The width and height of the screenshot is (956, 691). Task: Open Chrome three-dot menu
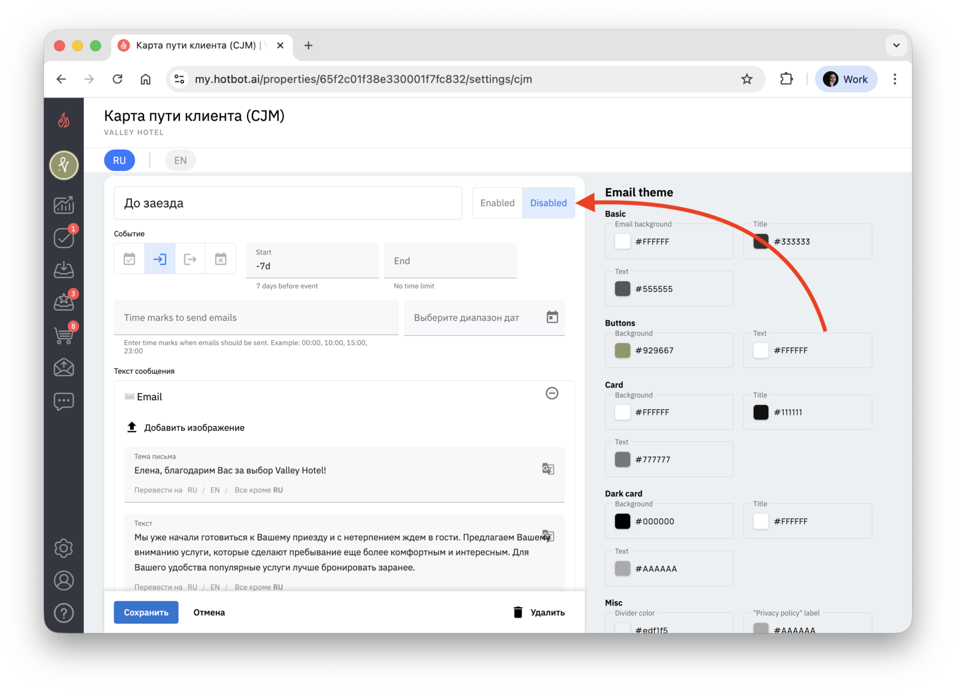click(895, 79)
